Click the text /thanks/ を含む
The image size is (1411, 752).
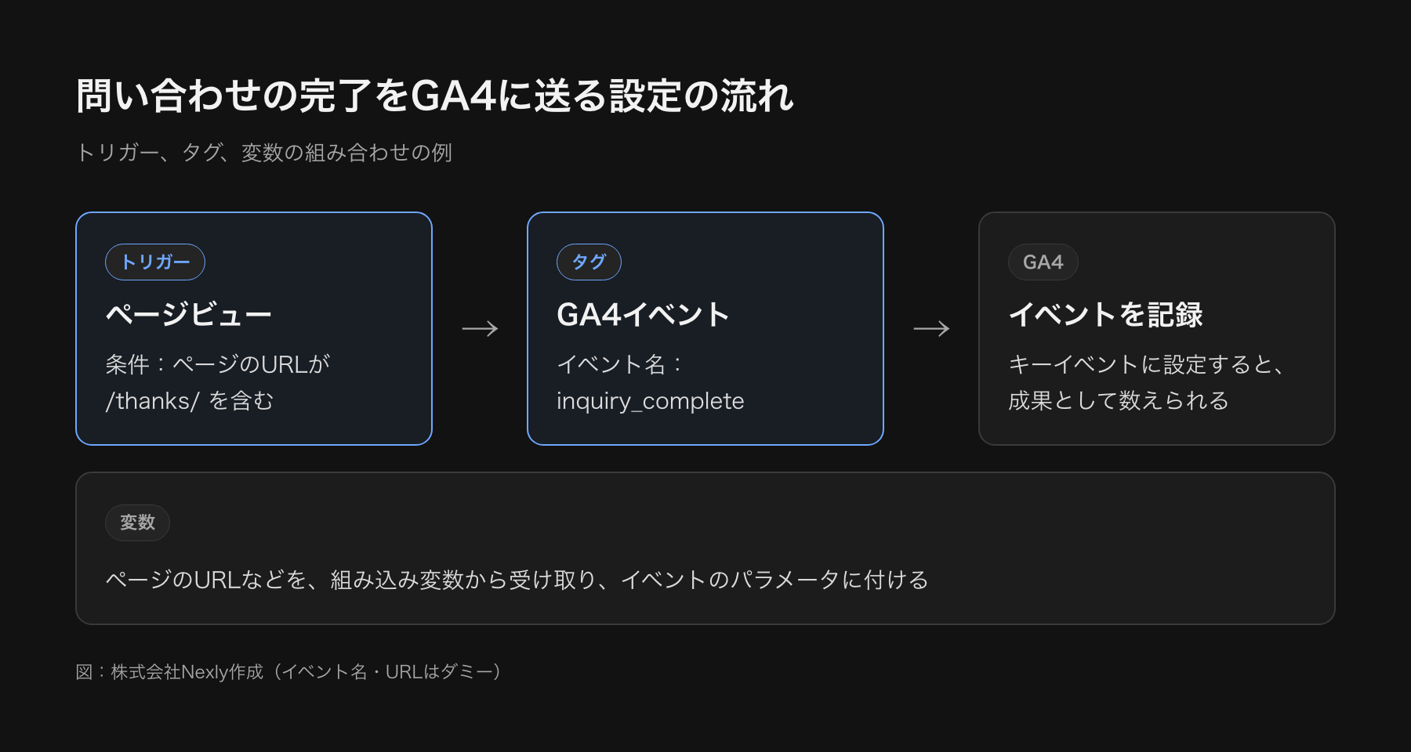click(x=190, y=401)
